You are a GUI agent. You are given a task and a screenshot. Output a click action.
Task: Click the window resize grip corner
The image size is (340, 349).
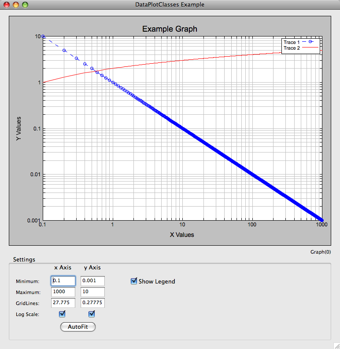coord(336,345)
